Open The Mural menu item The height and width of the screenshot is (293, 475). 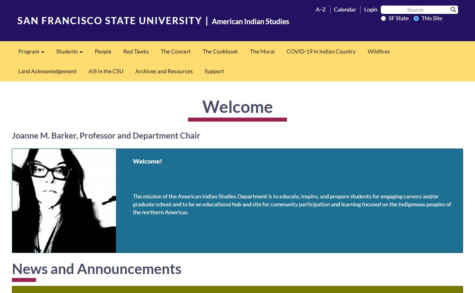(x=262, y=51)
